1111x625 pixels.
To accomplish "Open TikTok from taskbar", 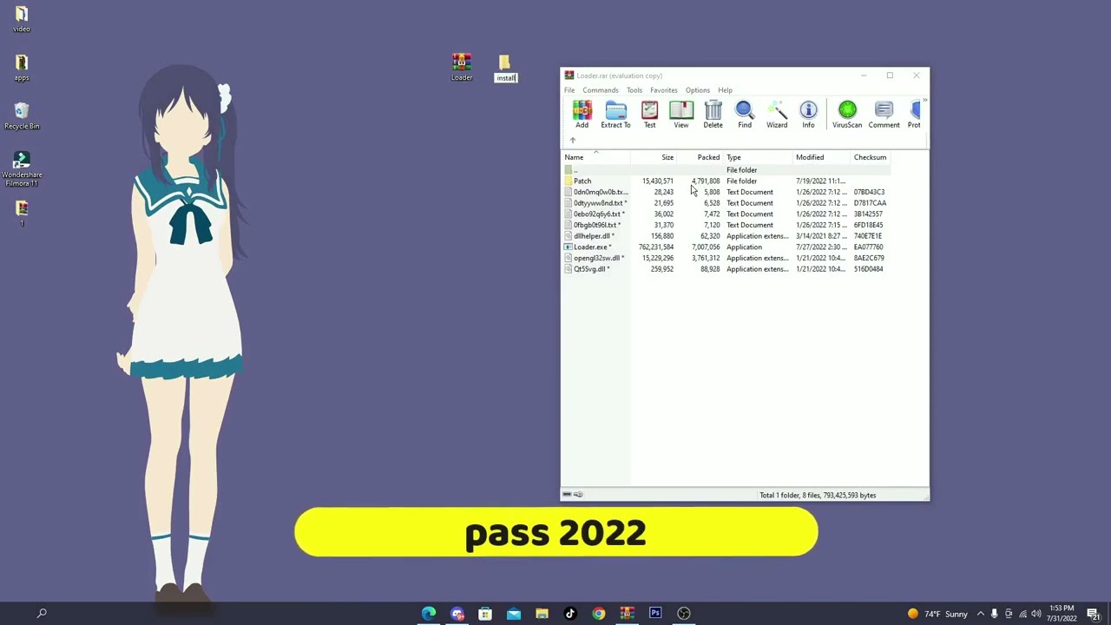I will [x=570, y=614].
